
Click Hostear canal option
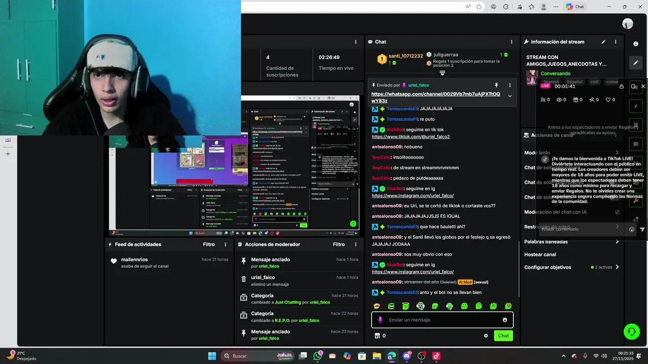coord(540,254)
